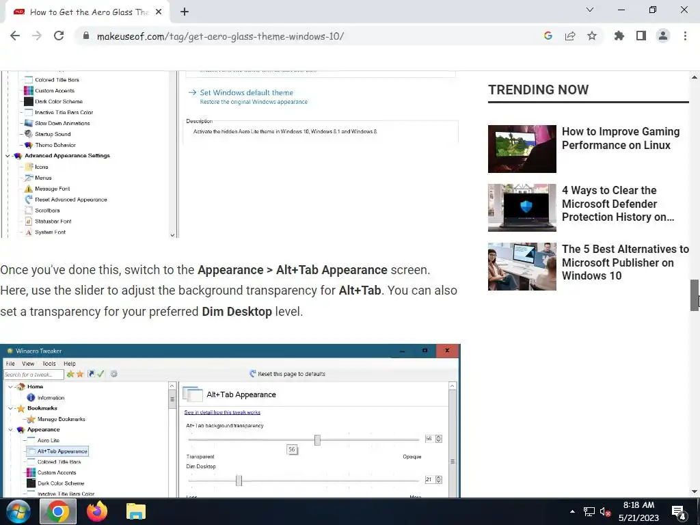Viewport: 700px width, 525px height.
Task: Open the taskbar clock and date
Action: [638, 511]
